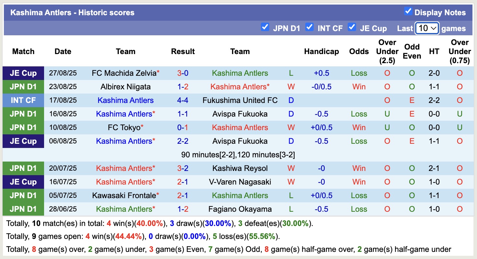
Task: Select the Kashima Antlers link on the Albirex Niigata row
Action: pos(240,87)
